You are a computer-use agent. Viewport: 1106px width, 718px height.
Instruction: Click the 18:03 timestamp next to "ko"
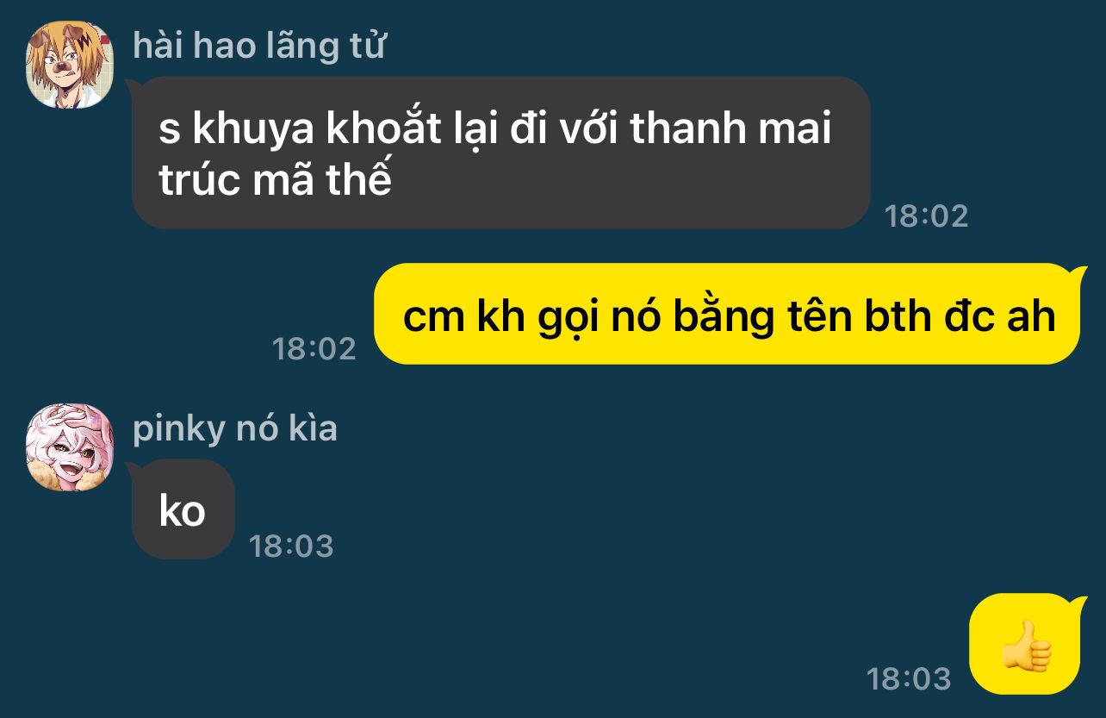click(x=290, y=546)
